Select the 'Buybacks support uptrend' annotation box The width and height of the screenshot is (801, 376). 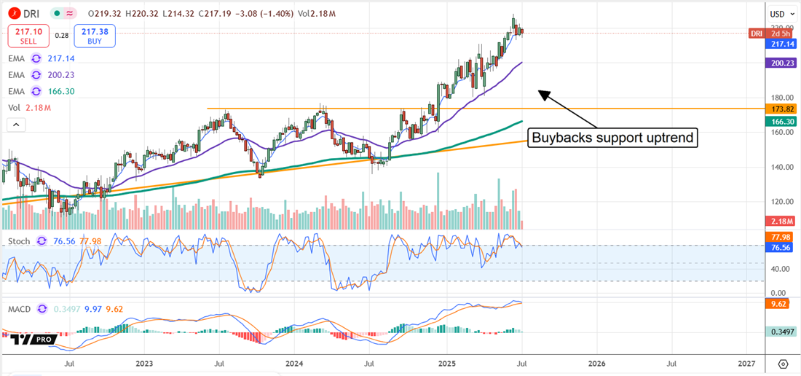pyautogui.click(x=613, y=137)
